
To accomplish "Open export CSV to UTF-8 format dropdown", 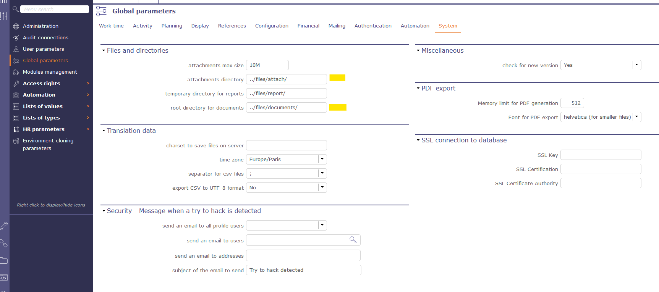I will [322, 187].
